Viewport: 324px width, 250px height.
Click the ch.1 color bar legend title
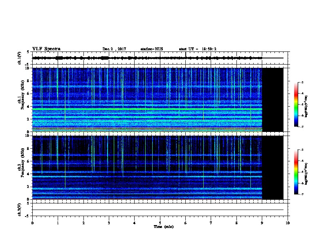[x=306, y=107]
